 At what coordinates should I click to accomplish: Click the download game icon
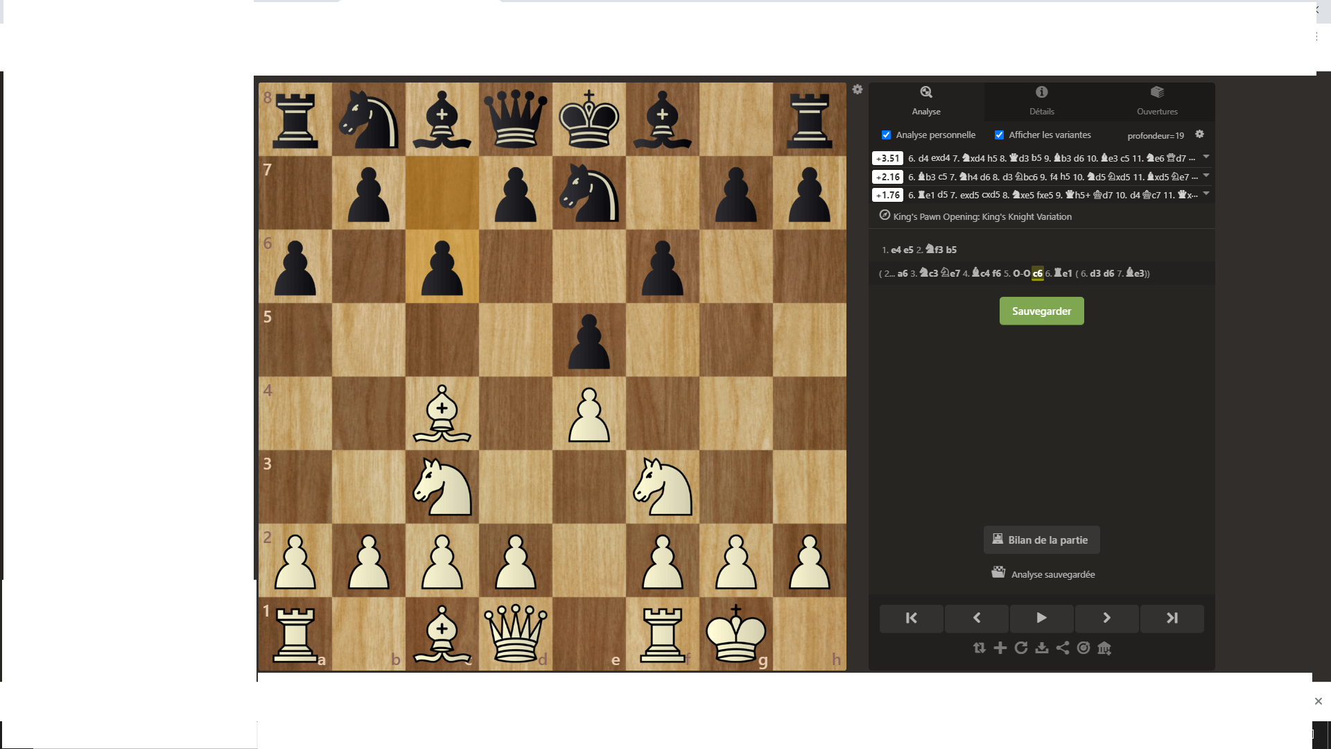[x=1041, y=648]
